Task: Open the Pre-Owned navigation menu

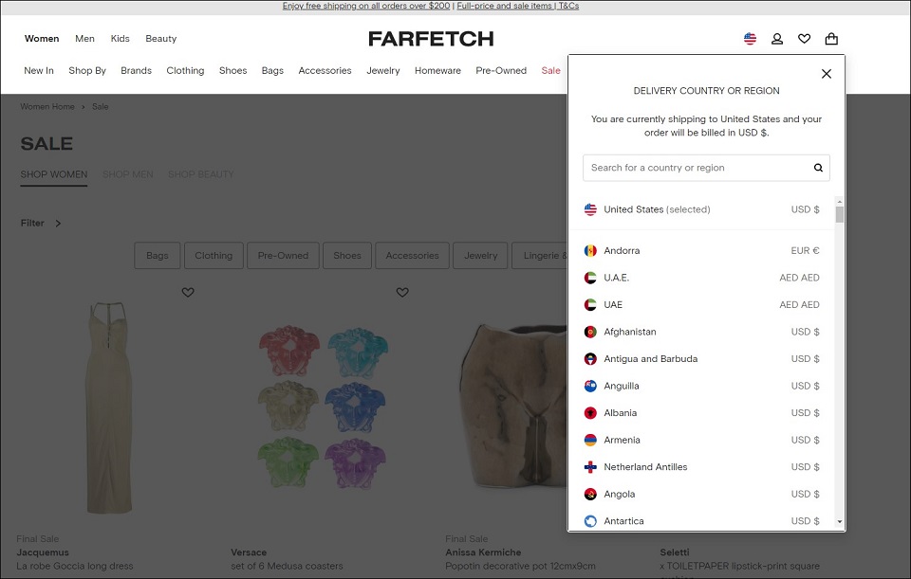Action: (501, 71)
